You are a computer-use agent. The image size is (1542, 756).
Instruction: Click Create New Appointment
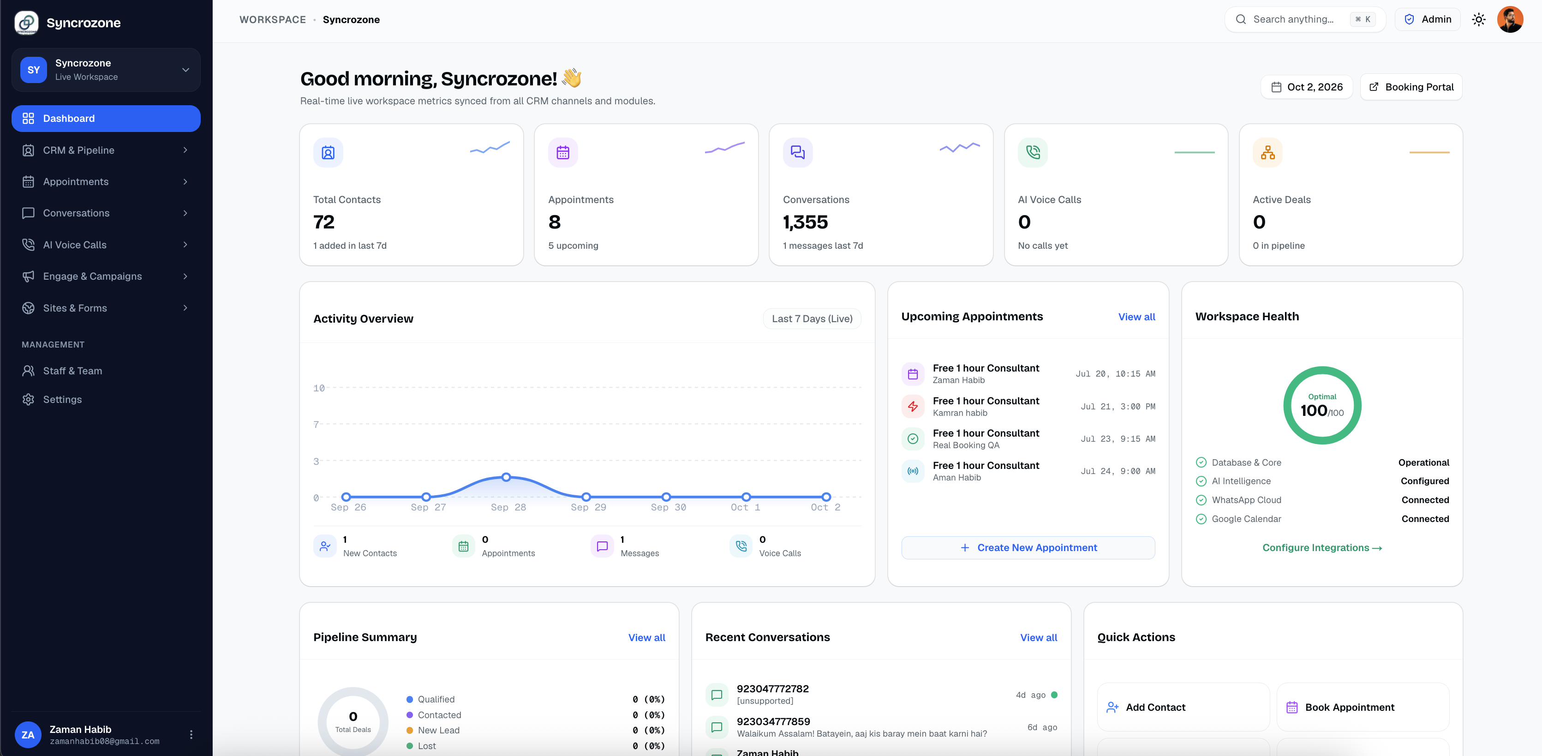(x=1028, y=548)
